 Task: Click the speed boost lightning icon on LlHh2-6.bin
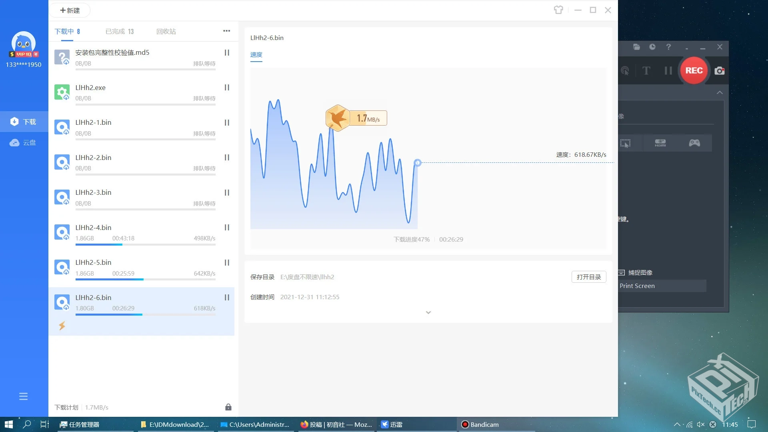pyautogui.click(x=62, y=326)
